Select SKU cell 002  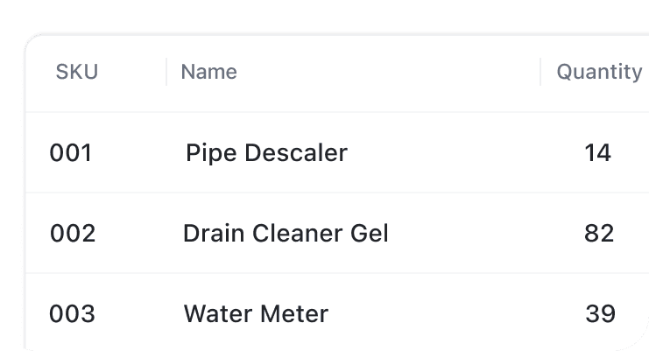tap(73, 234)
